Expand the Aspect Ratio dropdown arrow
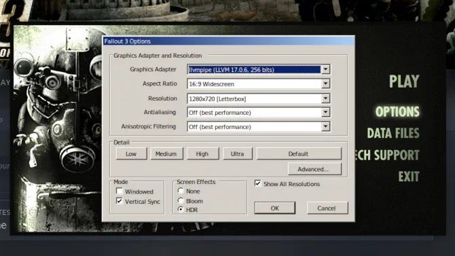 click(325, 84)
